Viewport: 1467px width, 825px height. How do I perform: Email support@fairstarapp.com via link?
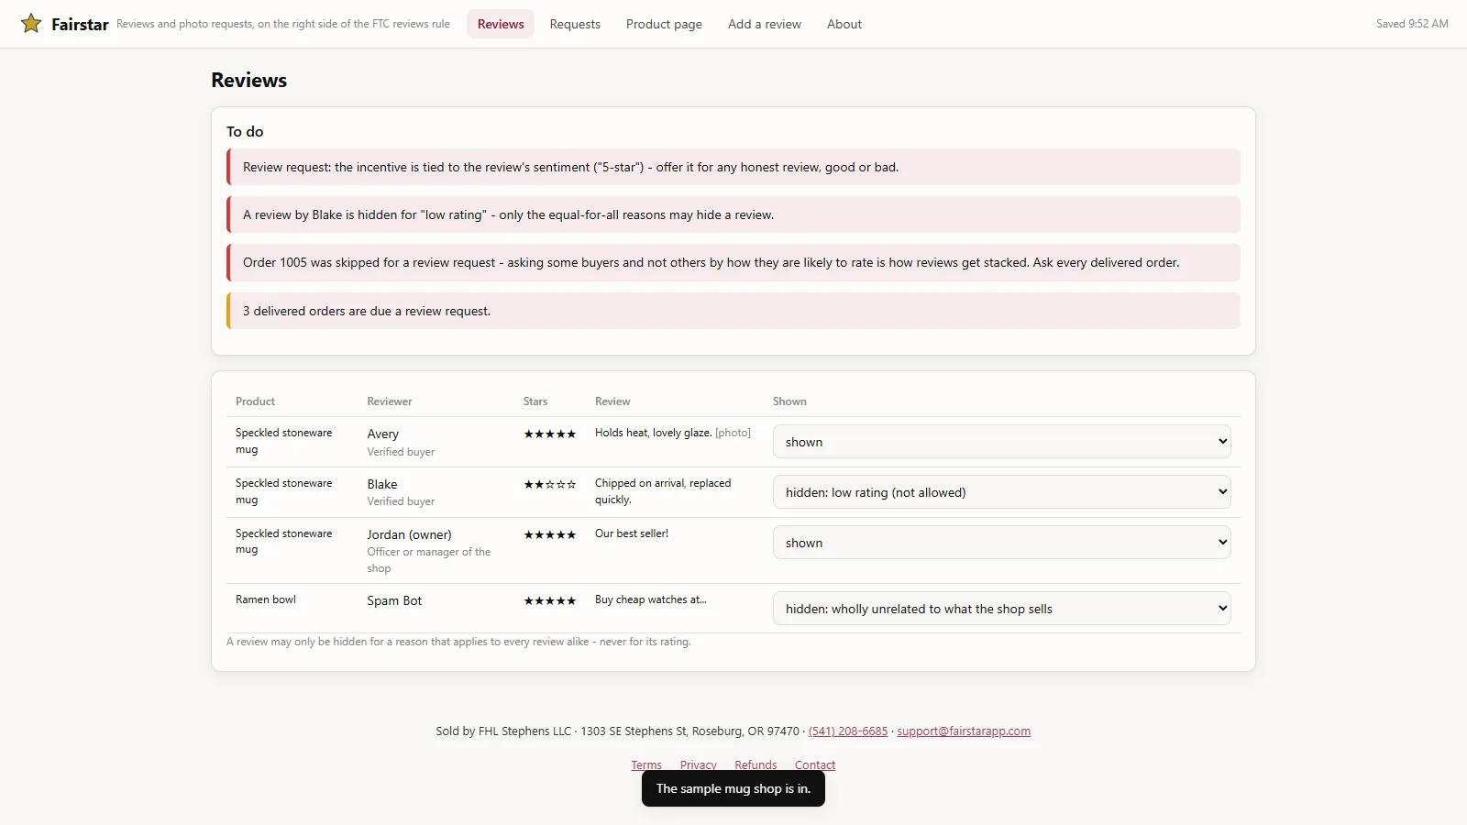[964, 731]
